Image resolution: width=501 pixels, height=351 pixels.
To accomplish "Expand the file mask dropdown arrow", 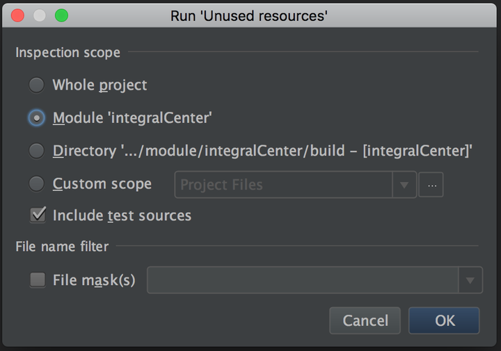I will point(470,281).
